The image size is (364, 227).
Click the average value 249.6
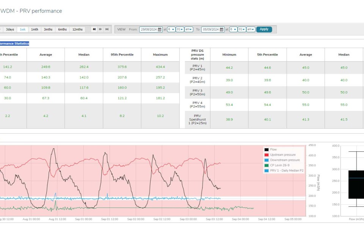(46, 67)
